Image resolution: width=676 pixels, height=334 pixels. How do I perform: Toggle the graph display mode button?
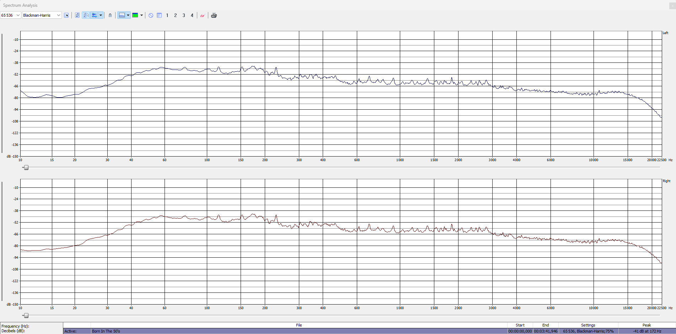[x=122, y=15]
